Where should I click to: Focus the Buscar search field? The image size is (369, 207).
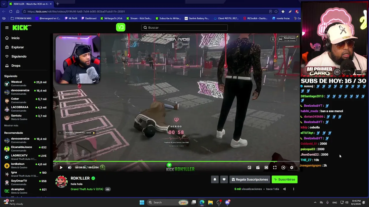[x=184, y=28]
